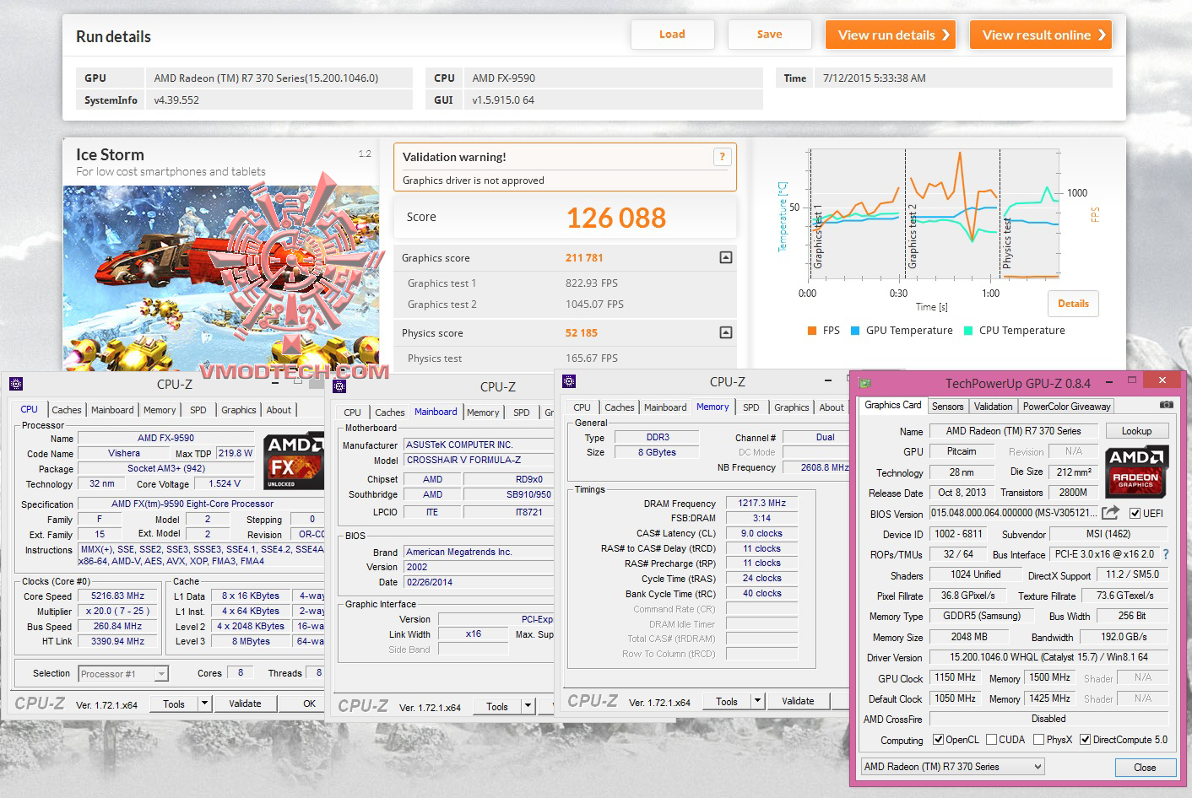Screen dimensions: 1192x798
Task: Toggle the UEFI checkbox
Action: click(1135, 513)
